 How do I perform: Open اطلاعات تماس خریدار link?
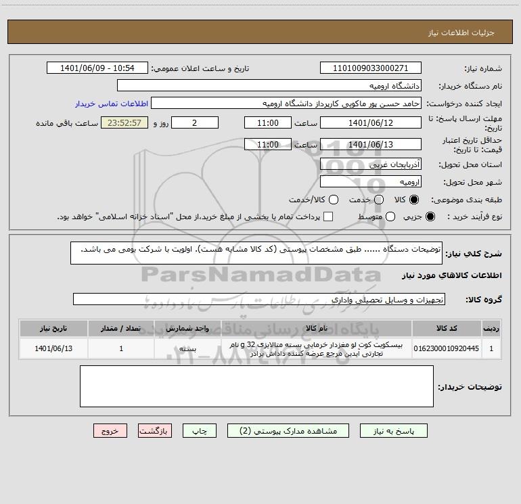click(112, 104)
